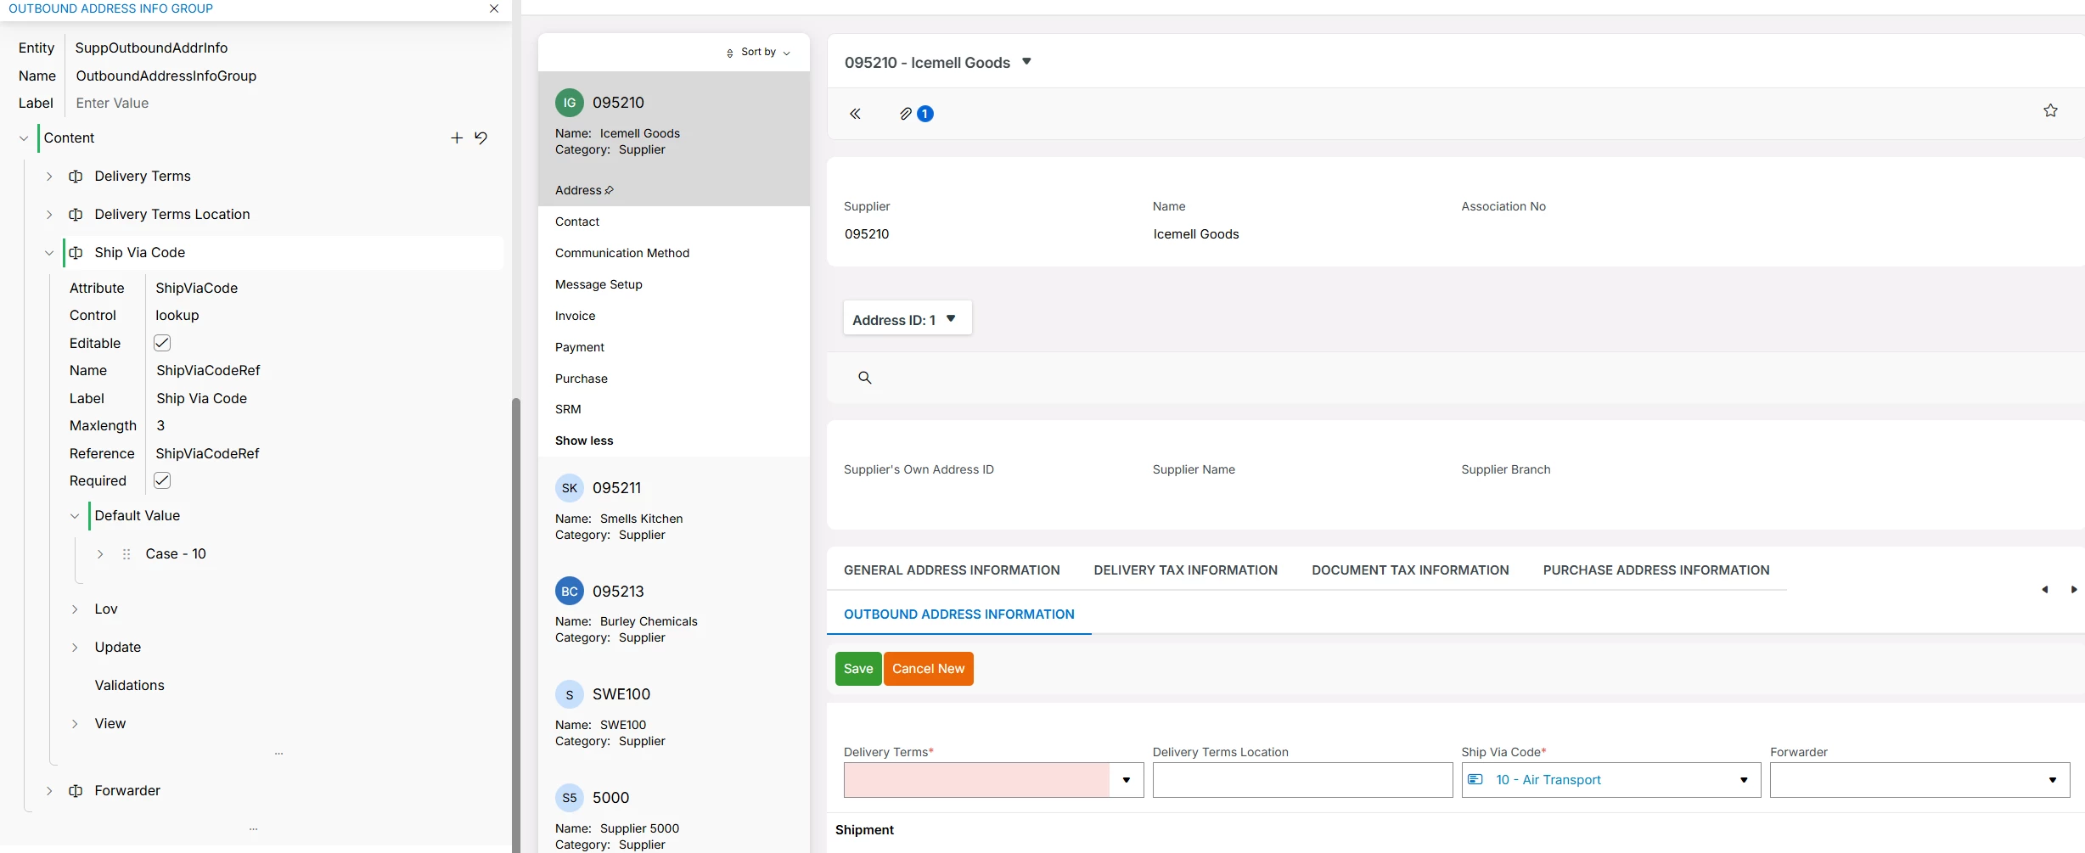
Task: Expand the Delivery Terms tree node
Action: (49, 177)
